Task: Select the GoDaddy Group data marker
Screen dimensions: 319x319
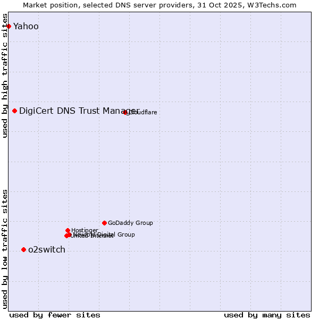Action: pyautogui.click(x=104, y=223)
